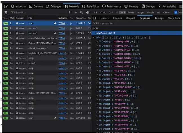Open the Console tab
183x133 pixels.
tap(36, 6)
